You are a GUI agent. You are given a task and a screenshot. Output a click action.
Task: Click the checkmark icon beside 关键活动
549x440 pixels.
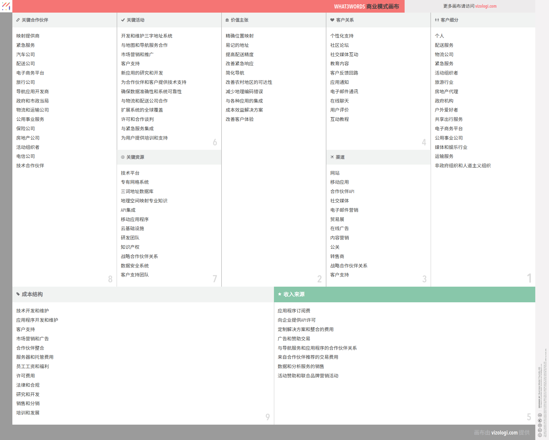pos(123,20)
